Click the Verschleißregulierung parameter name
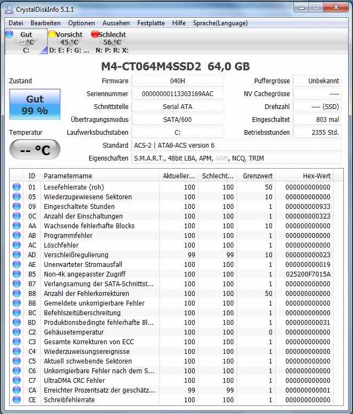This screenshot has height=414, width=353. pyautogui.click(x=76, y=255)
